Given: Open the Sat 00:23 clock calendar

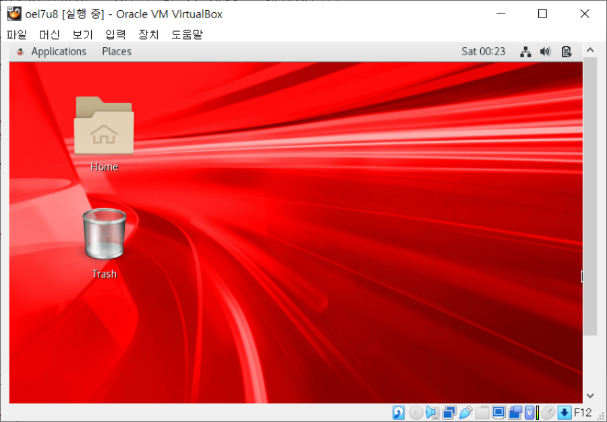Looking at the screenshot, I should [x=483, y=51].
